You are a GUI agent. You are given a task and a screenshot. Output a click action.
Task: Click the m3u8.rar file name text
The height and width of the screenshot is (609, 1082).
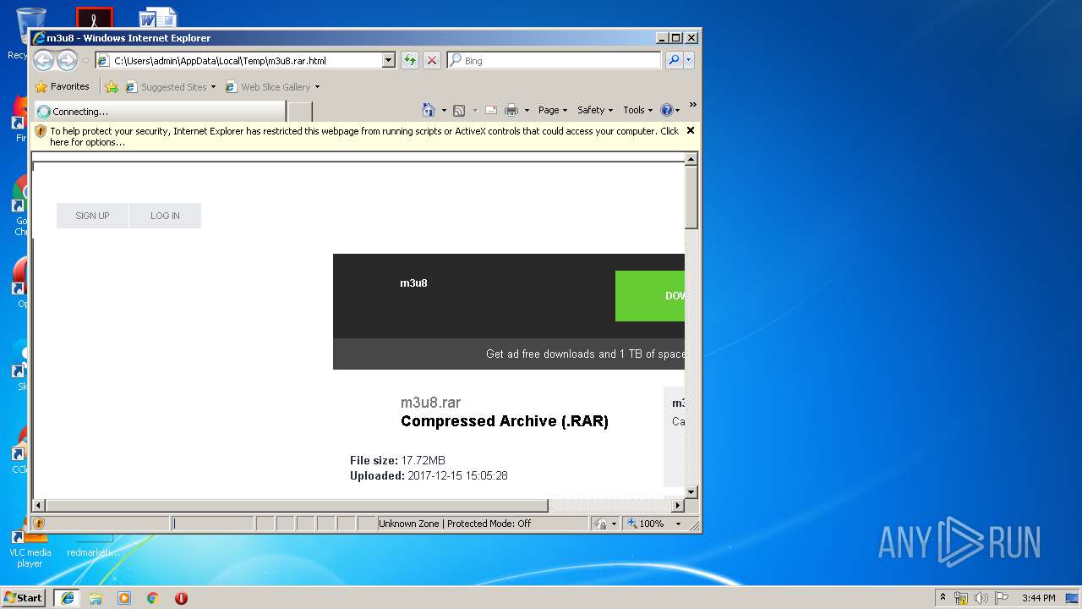tap(431, 403)
